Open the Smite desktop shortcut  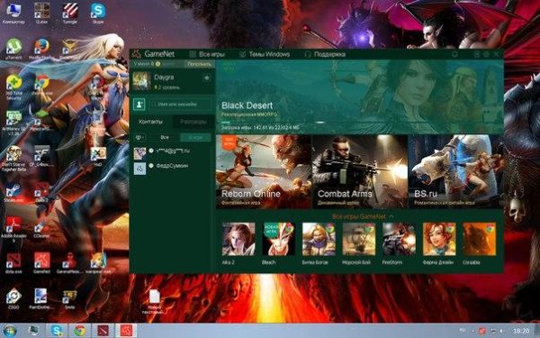[70, 298]
